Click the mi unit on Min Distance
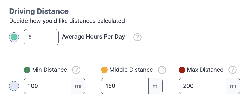Viewport: 247px width, 107px height. (78, 86)
